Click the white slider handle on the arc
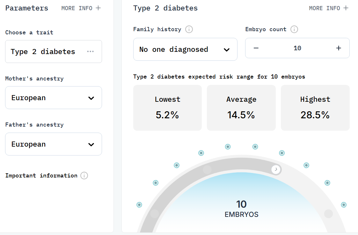This screenshot has width=358, height=235. pos(276,169)
